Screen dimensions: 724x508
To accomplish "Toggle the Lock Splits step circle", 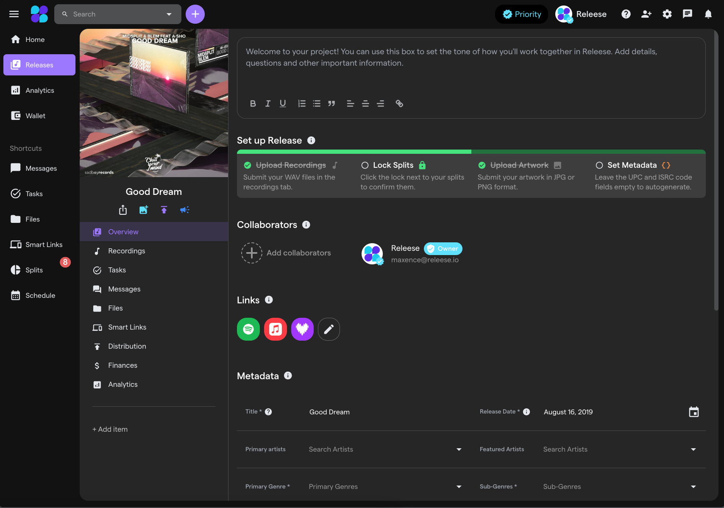I will point(365,165).
